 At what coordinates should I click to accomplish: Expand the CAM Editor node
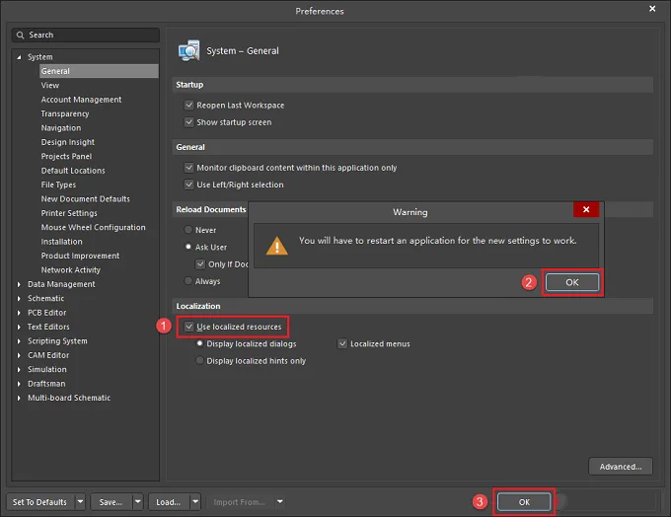point(19,355)
